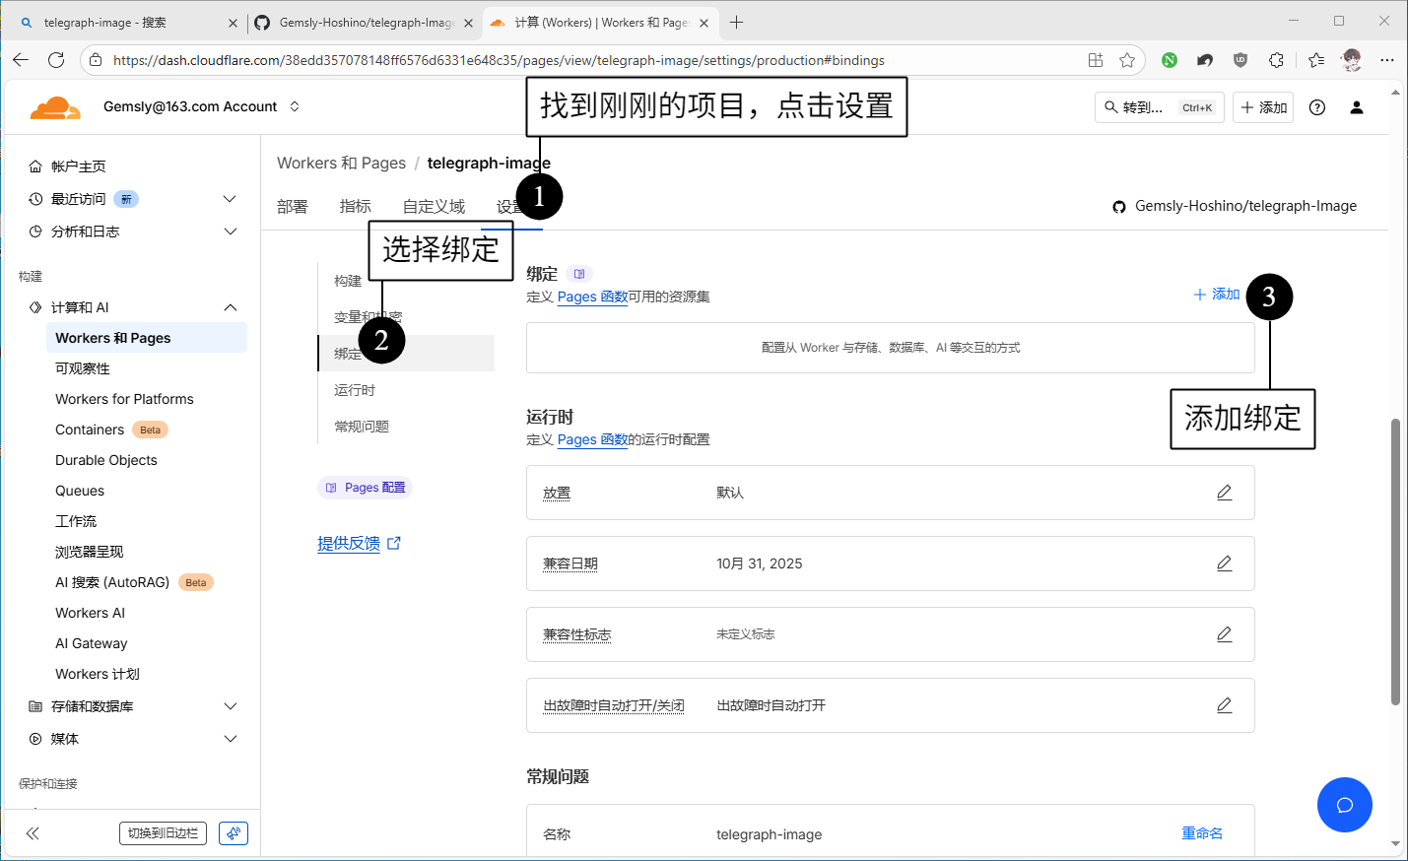Edit the 放置 placement setting pencil
This screenshot has width=1408, height=861.
pyautogui.click(x=1224, y=493)
